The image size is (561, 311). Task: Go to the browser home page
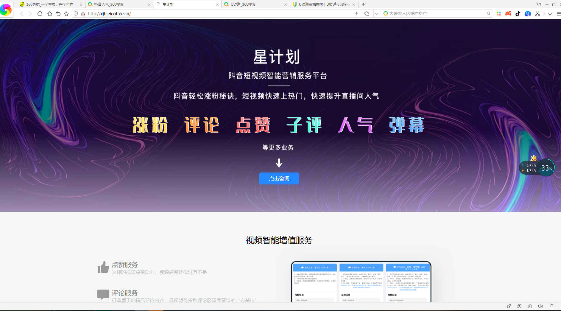[x=49, y=14]
